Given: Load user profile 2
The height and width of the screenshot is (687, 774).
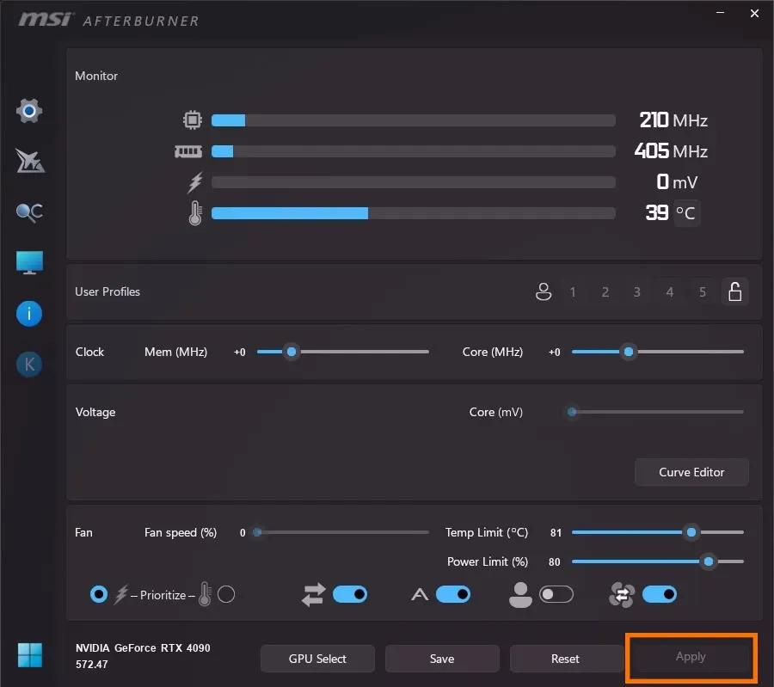Looking at the screenshot, I should tap(605, 291).
